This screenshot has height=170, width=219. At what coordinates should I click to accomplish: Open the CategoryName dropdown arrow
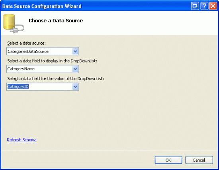click(75, 69)
